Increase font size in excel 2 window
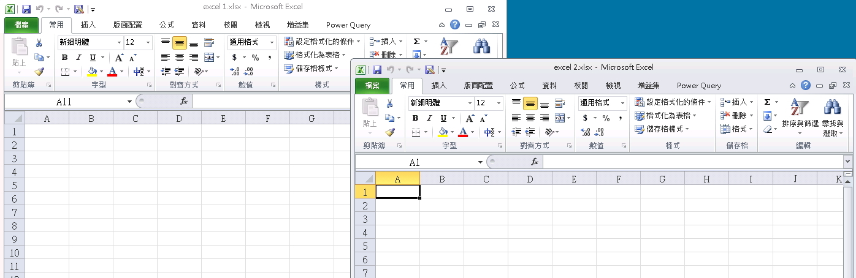 (x=470, y=118)
